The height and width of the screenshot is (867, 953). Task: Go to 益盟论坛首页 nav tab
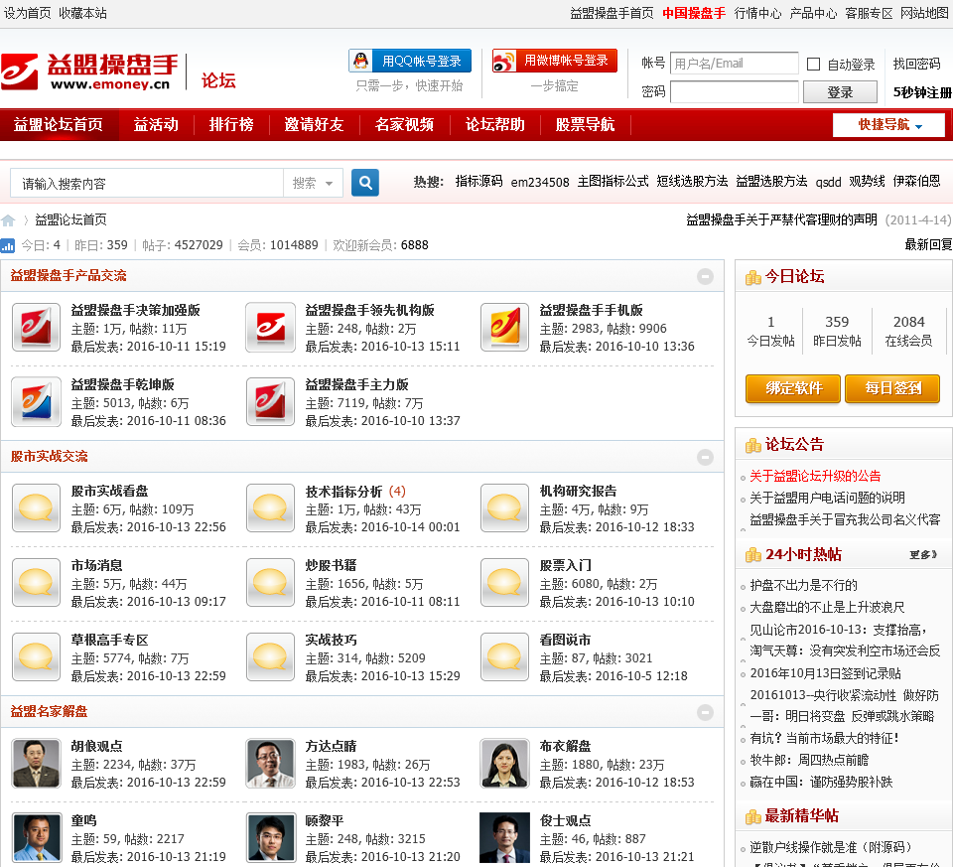(x=59, y=125)
